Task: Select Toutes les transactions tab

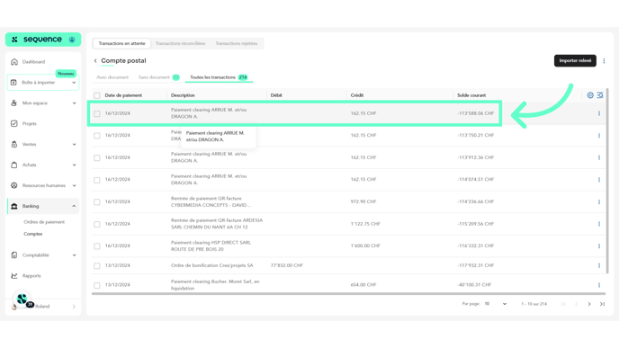Action: (x=219, y=77)
